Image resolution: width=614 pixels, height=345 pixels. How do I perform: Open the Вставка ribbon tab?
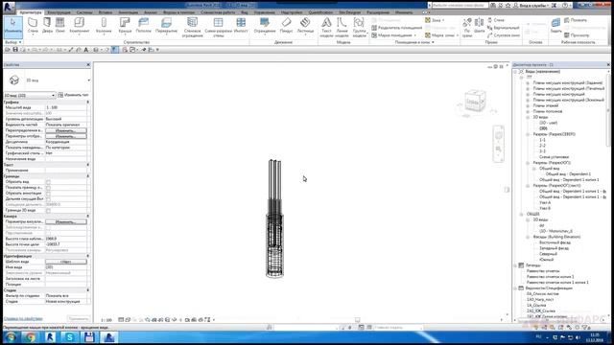point(106,12)
